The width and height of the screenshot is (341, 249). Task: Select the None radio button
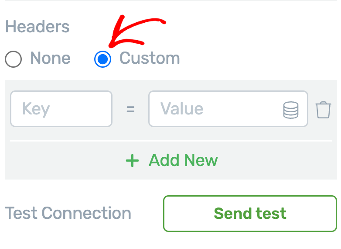(x=14, y=59)
